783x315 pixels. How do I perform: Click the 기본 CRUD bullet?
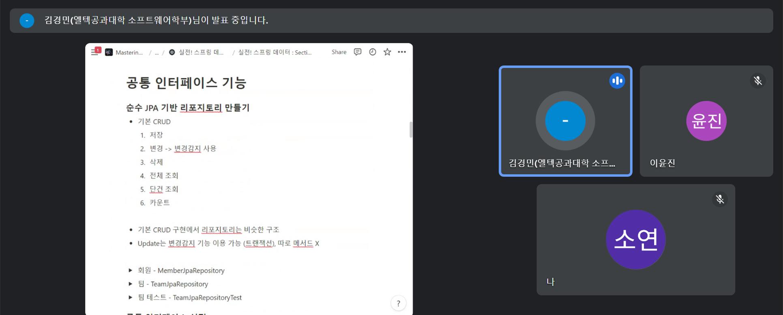154,121
